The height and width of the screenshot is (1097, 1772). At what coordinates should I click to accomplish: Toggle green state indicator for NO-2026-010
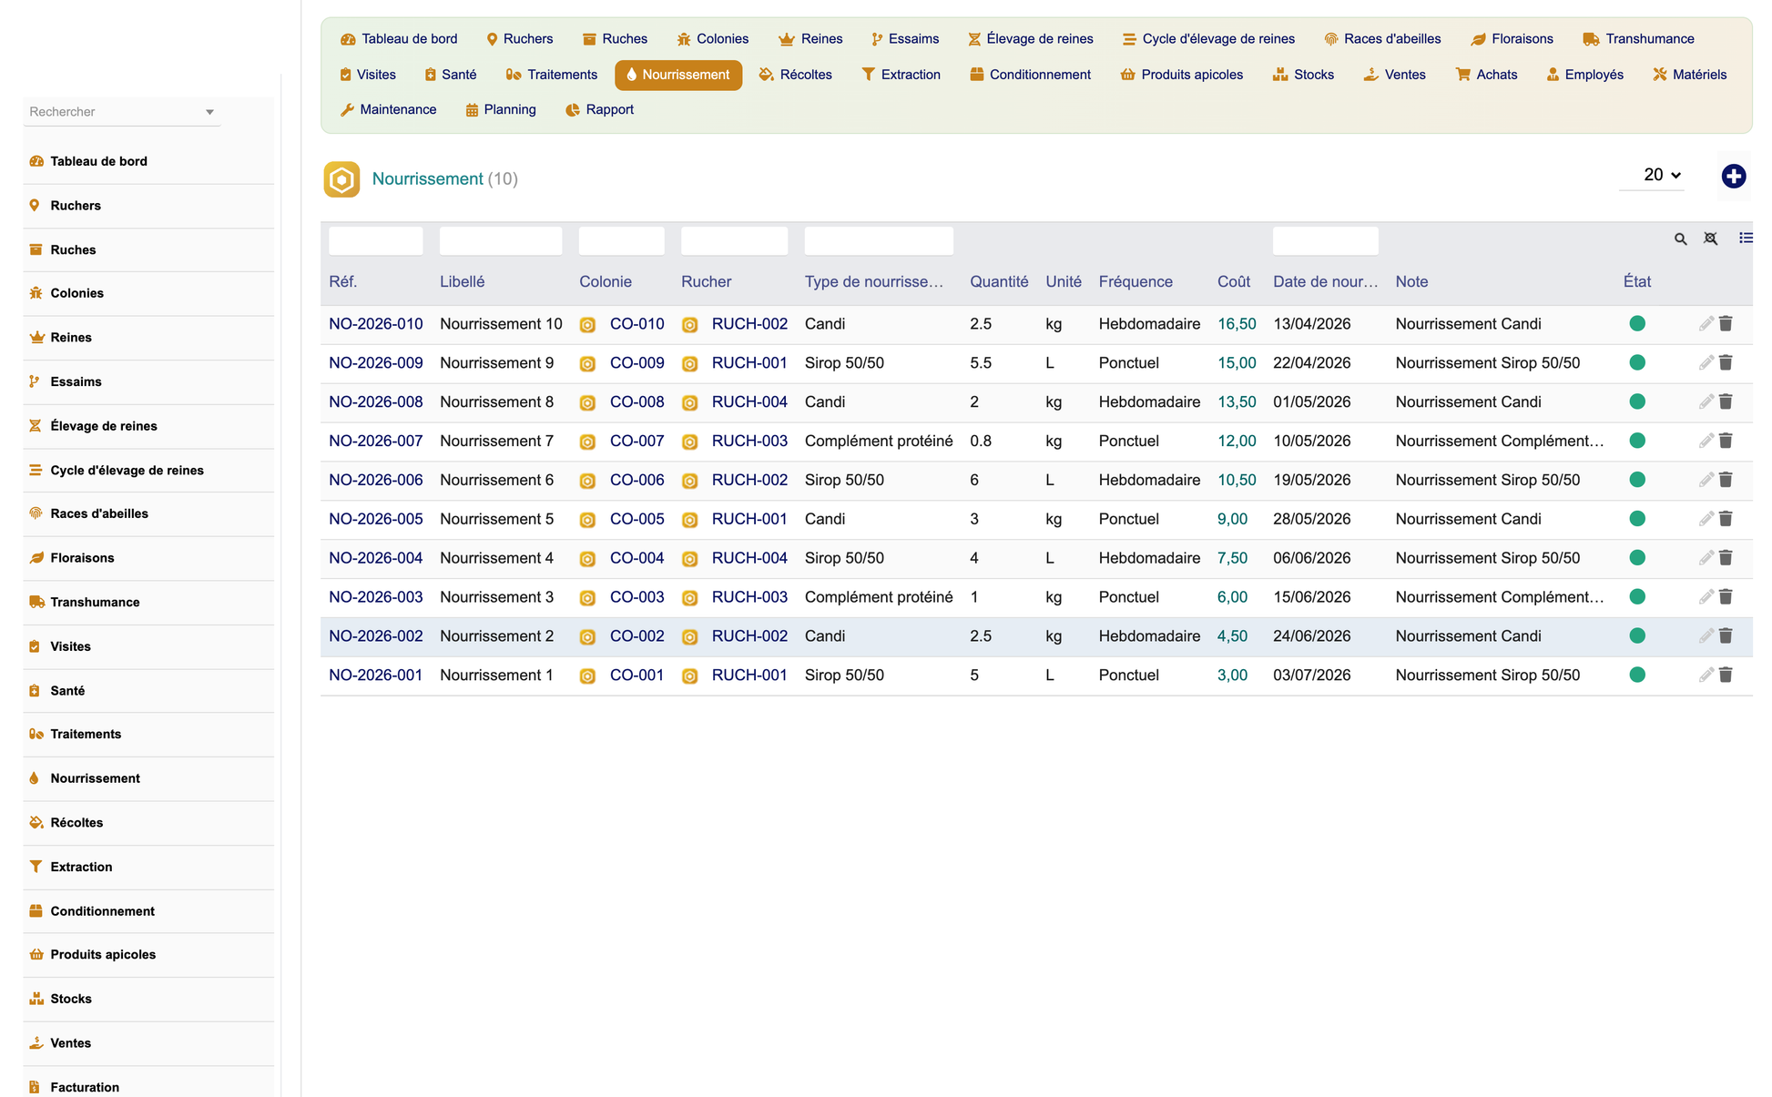pos(1637,323)
